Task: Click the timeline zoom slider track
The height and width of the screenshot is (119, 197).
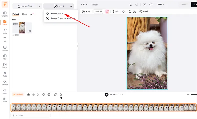Action: coord(194,95)
